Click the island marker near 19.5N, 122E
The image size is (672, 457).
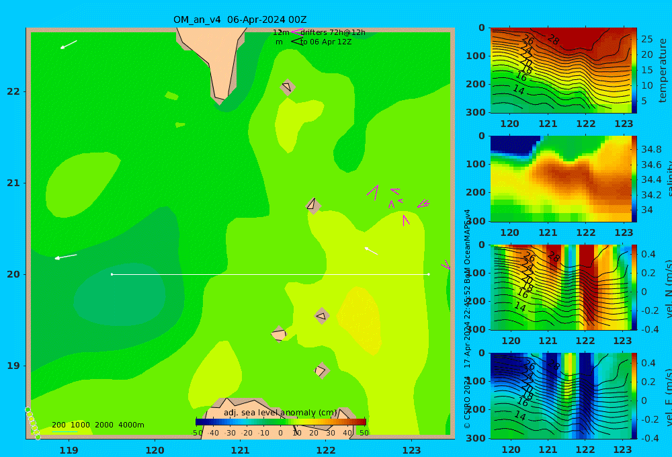click(x=322, y=317)
